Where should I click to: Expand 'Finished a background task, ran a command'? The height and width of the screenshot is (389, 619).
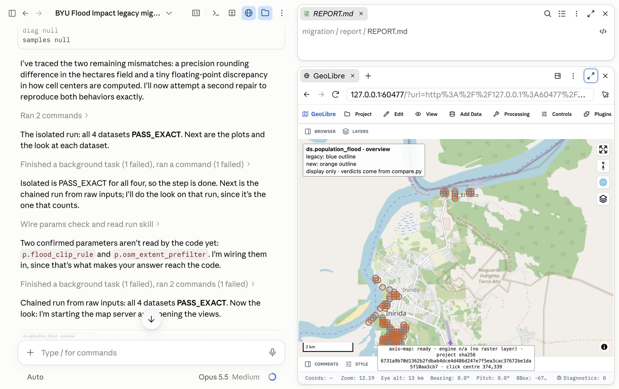pos(135,165)
